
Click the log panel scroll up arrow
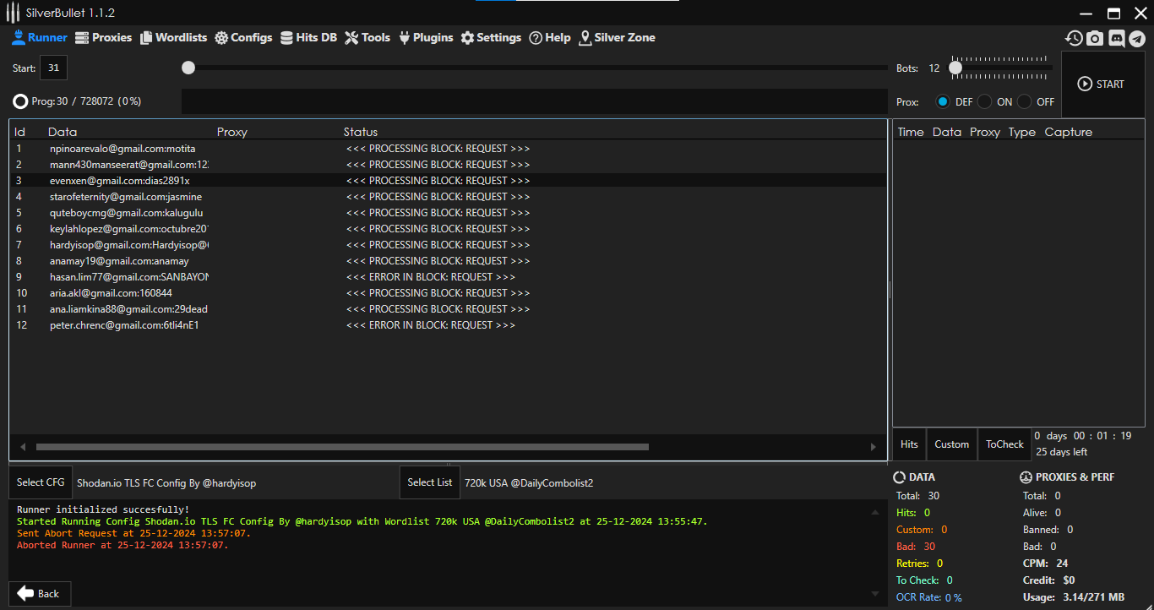(874, 511)
